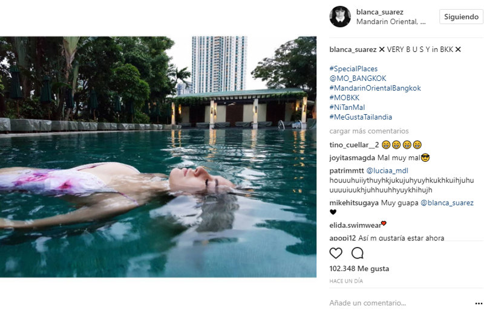Open the pool photo of the post
The height and width of the screenshot is (314, 484).
click(158, 157)
